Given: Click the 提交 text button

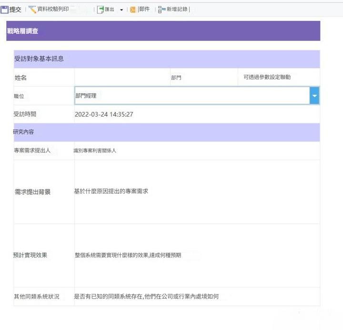Looking at the screenshot, I should [x=15, y=10].
